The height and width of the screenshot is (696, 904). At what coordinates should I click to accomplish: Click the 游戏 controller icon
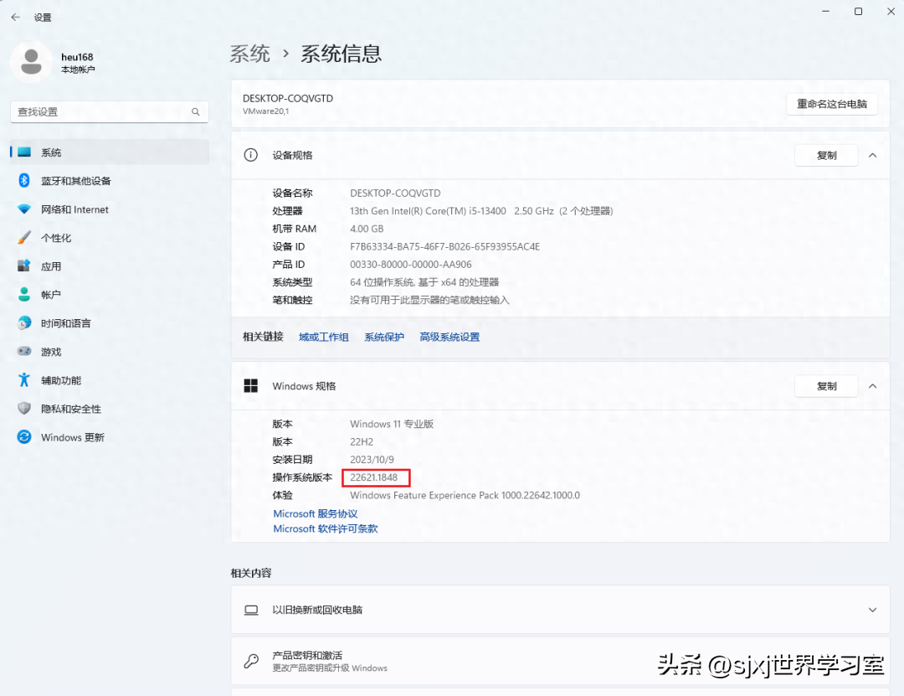point(24,352)
